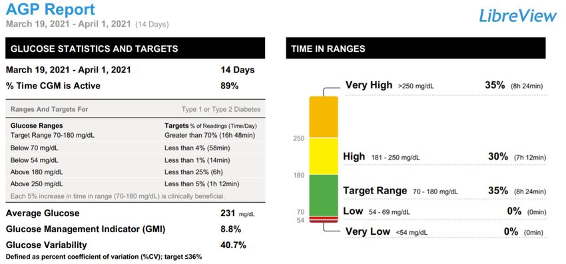Image resolution: width=566 pixels, height=264 pixels.
Task: Click the LibreView logo
Action: click(x=517, y=16)
